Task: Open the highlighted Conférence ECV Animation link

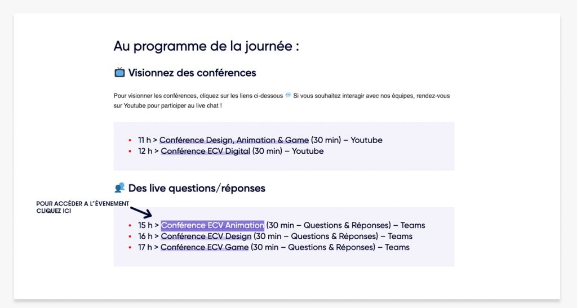Action: [x=212, y=225]
